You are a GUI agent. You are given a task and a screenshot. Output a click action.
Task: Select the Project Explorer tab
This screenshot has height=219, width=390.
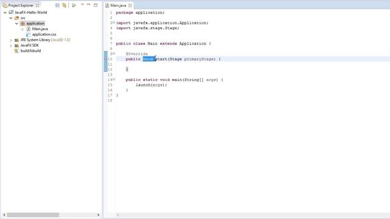point(21,5)
